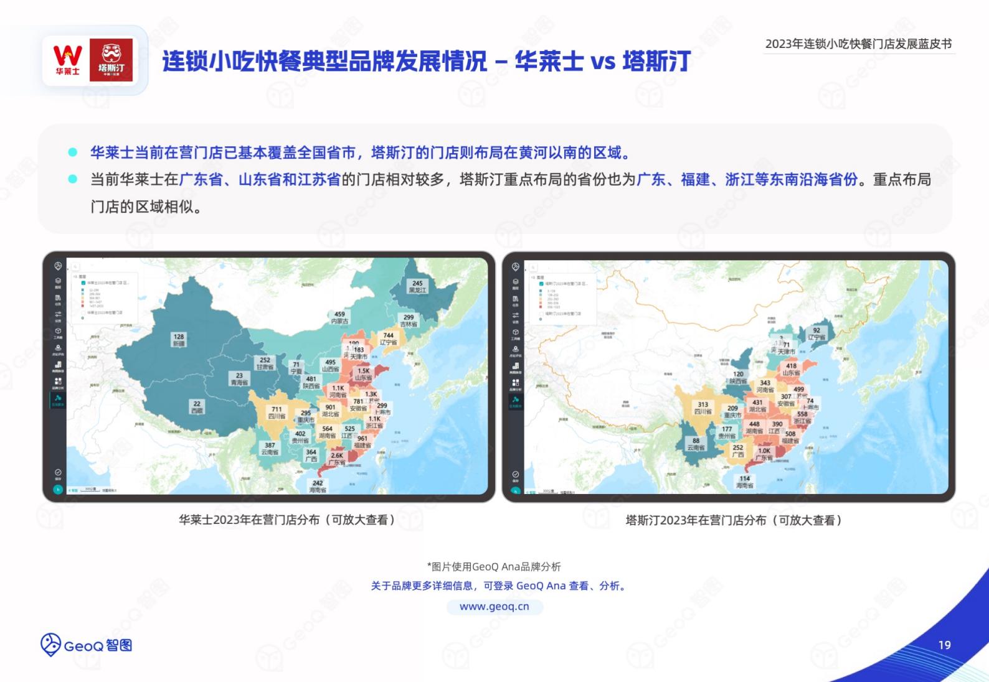Screen dimensions: 989x682
Task: Open bar chart portrait icon in Wallace sidebar
Action: 58,364
